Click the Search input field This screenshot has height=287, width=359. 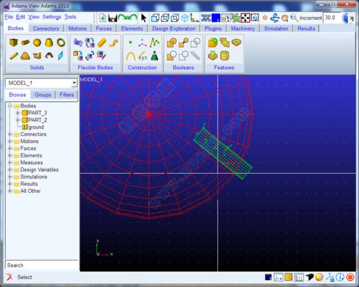42,265
